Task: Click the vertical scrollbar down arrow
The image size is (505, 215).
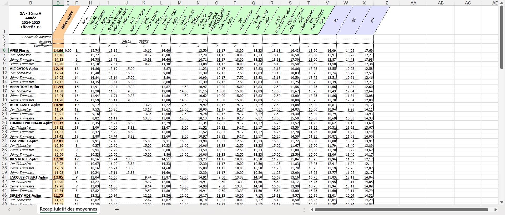Action: click(502, 202)
